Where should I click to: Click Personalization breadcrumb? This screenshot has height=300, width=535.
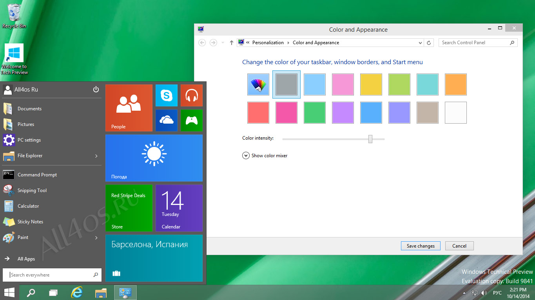(x=268, y=43)
